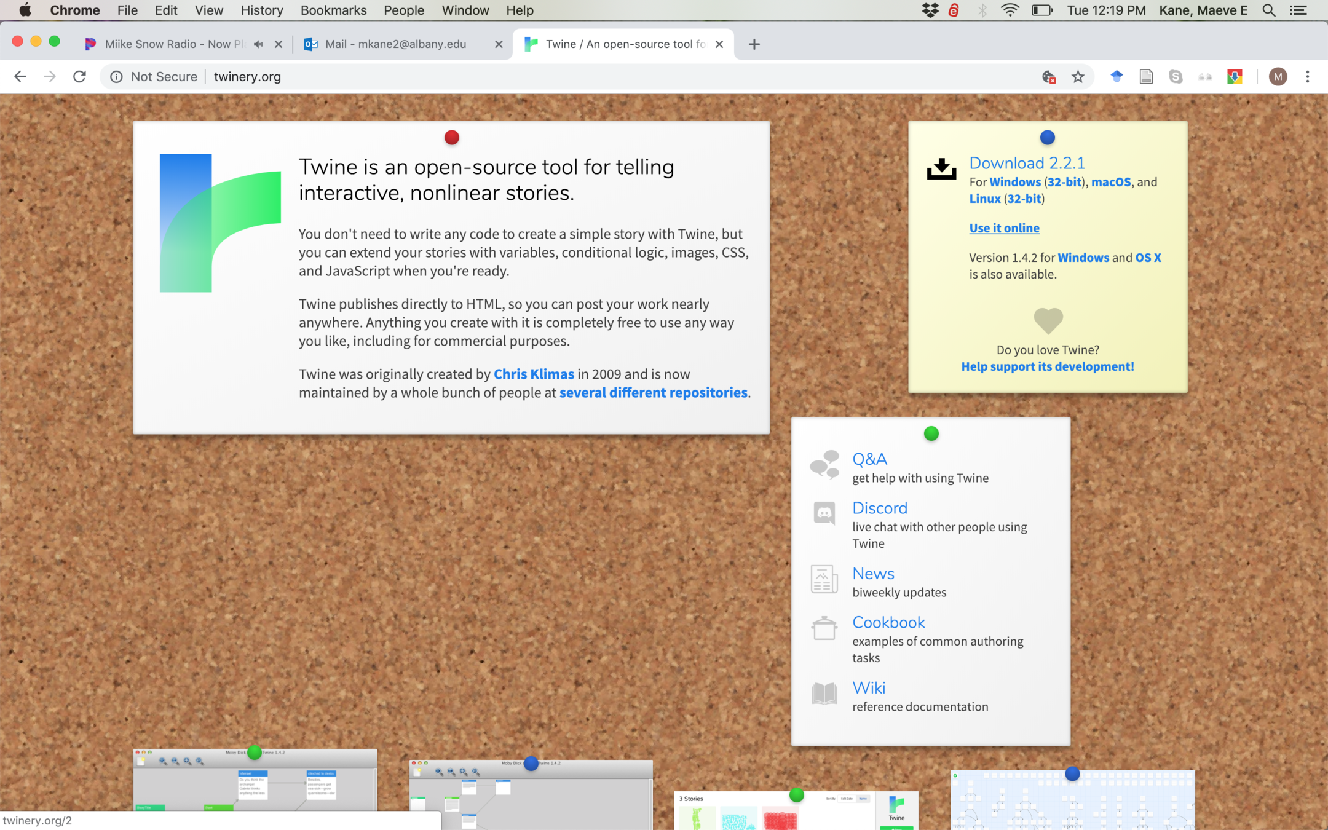Screen dimensions: 1328x830
Task: Click the Q&A speech bubbles icon
Action: pos(824,464)
